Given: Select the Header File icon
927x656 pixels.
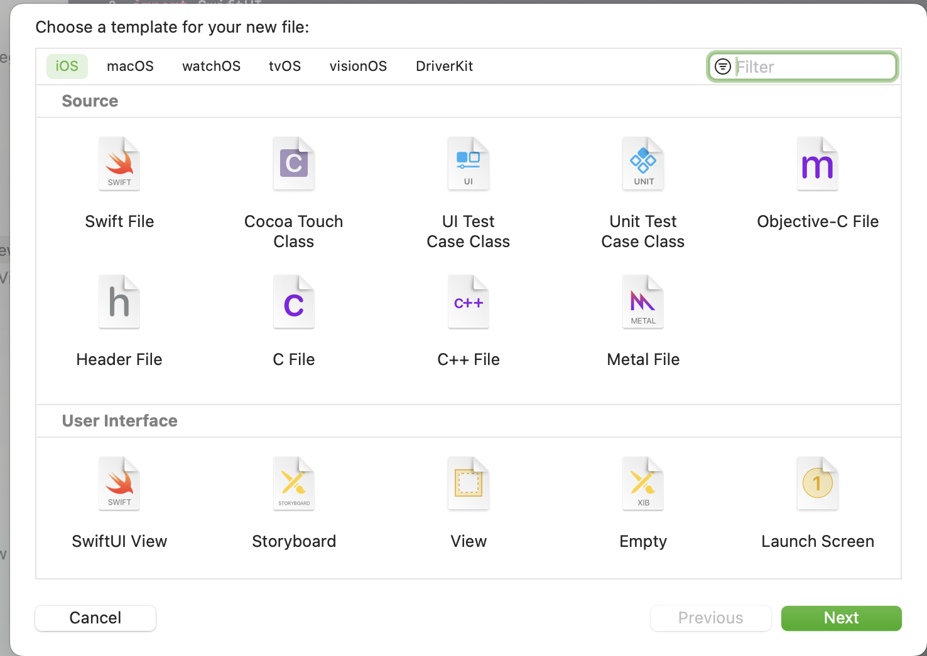Looking at the screenshot, I should pos(119,302).
